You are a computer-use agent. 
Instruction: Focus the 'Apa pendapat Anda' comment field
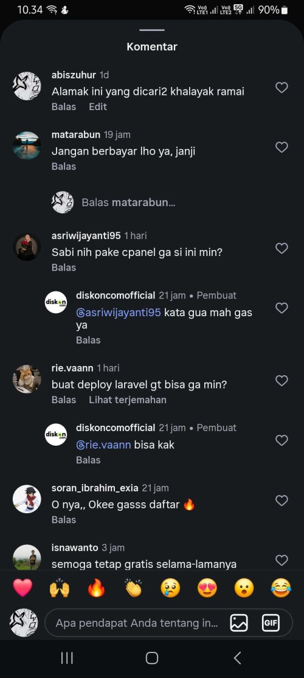coord(137,623)
